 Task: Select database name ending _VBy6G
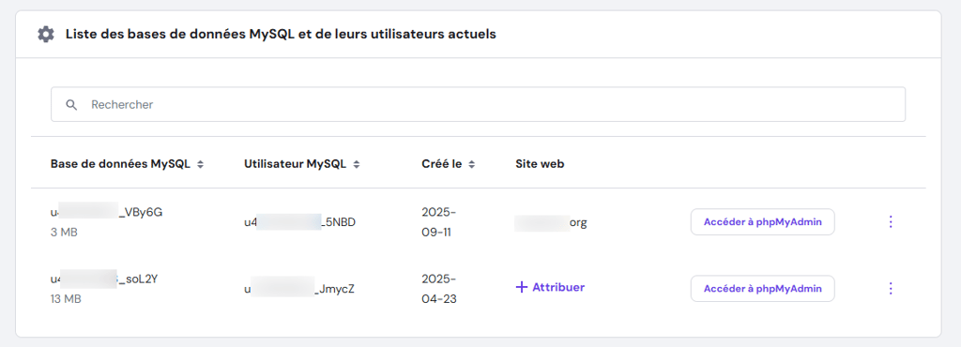(x=107, y=212)
